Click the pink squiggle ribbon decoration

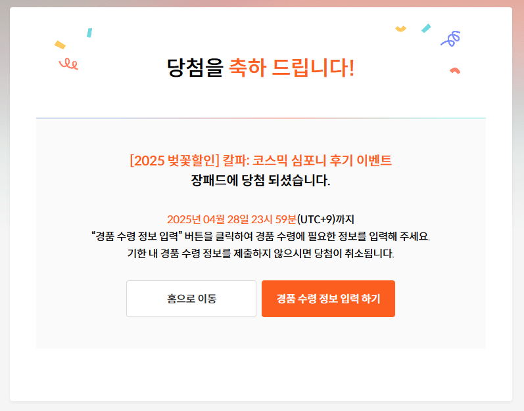68,64
